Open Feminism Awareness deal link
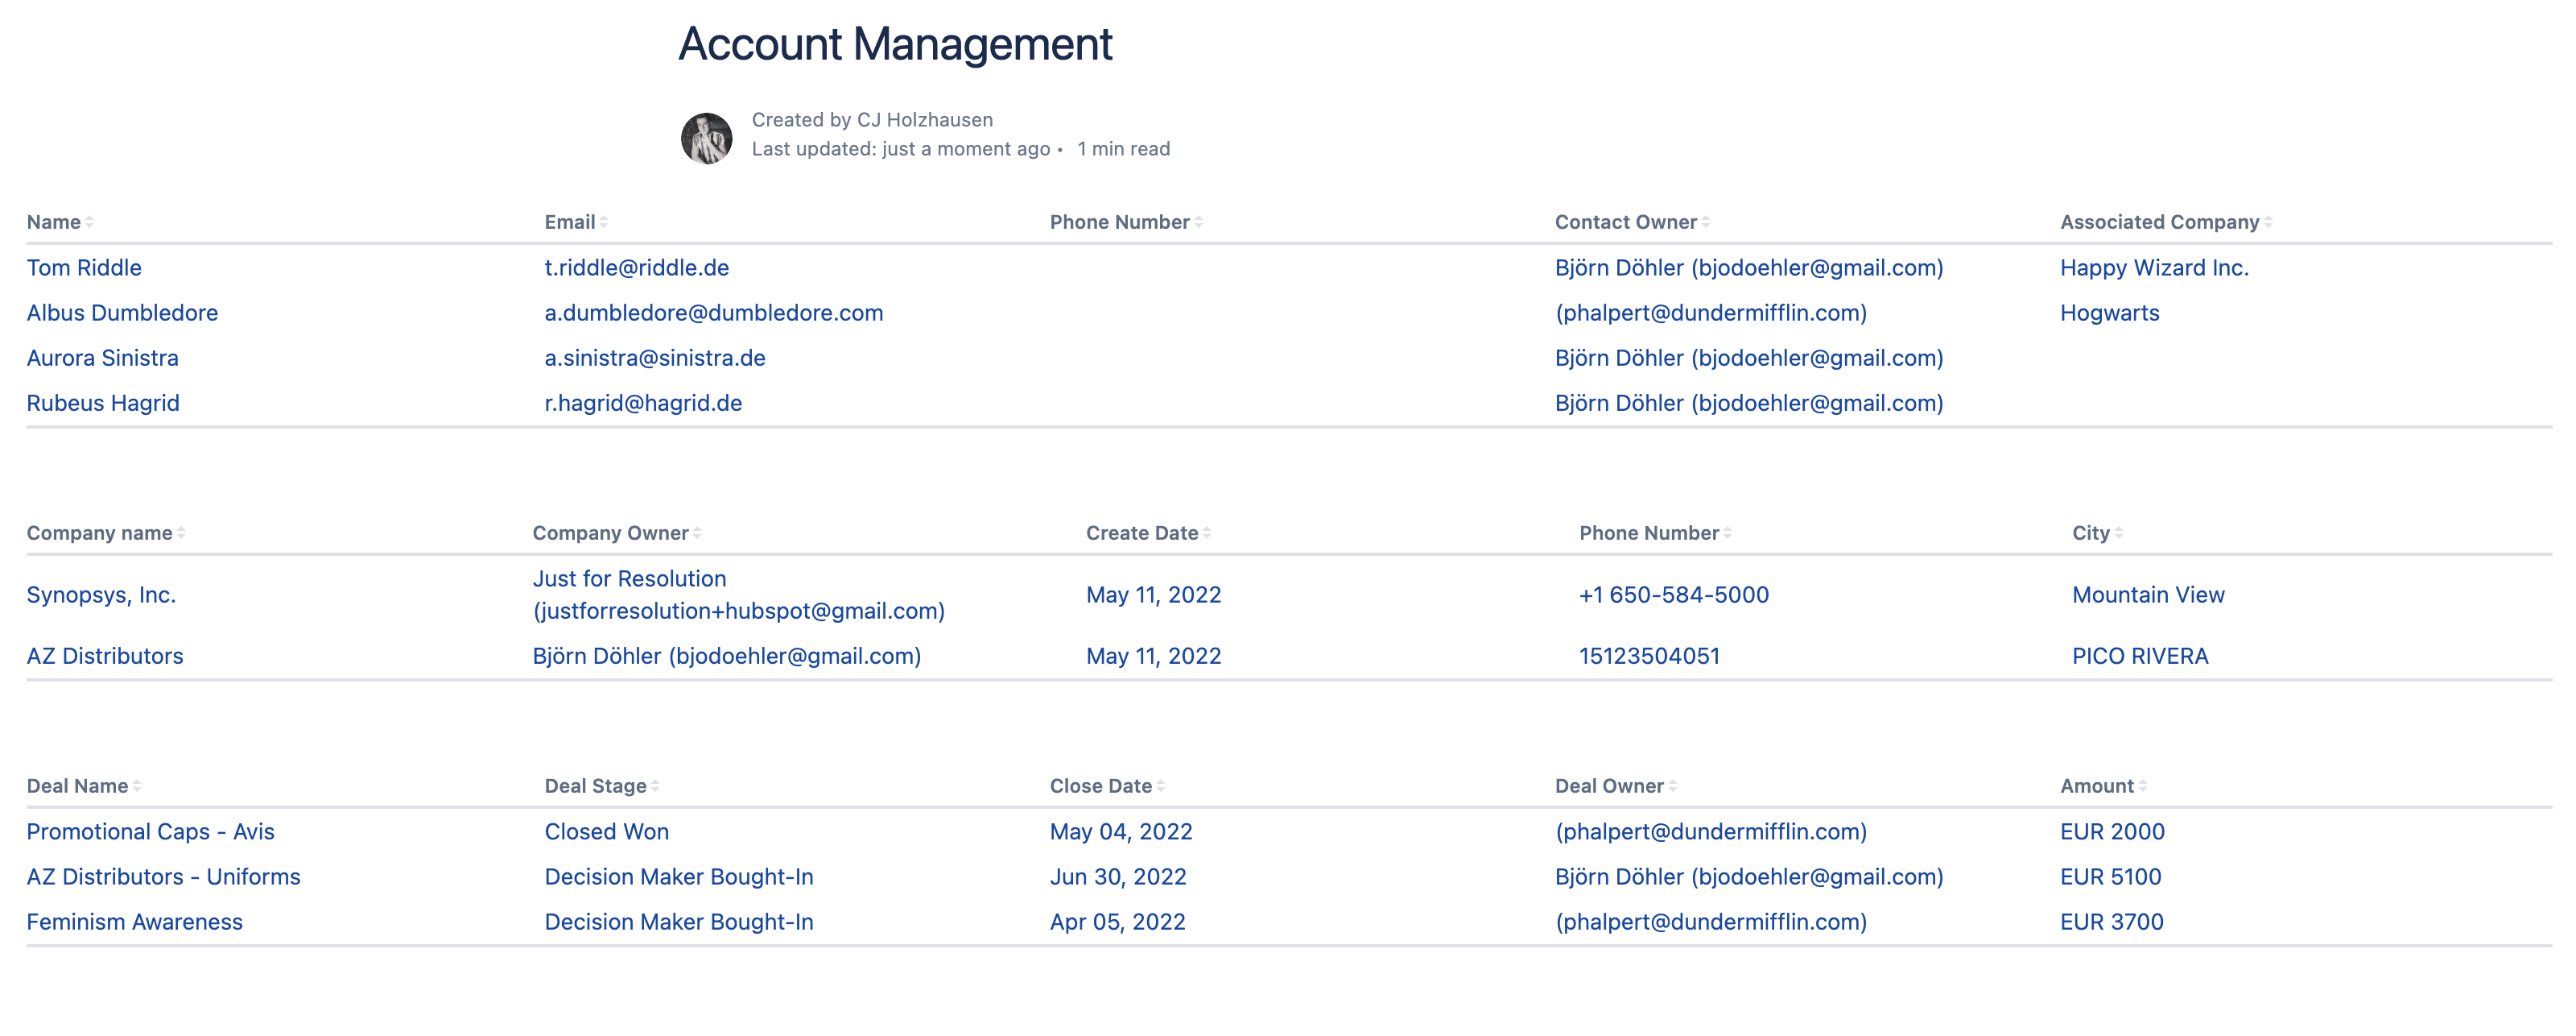The height and width of the screenshot is (1036, 2576). (134, 923)
